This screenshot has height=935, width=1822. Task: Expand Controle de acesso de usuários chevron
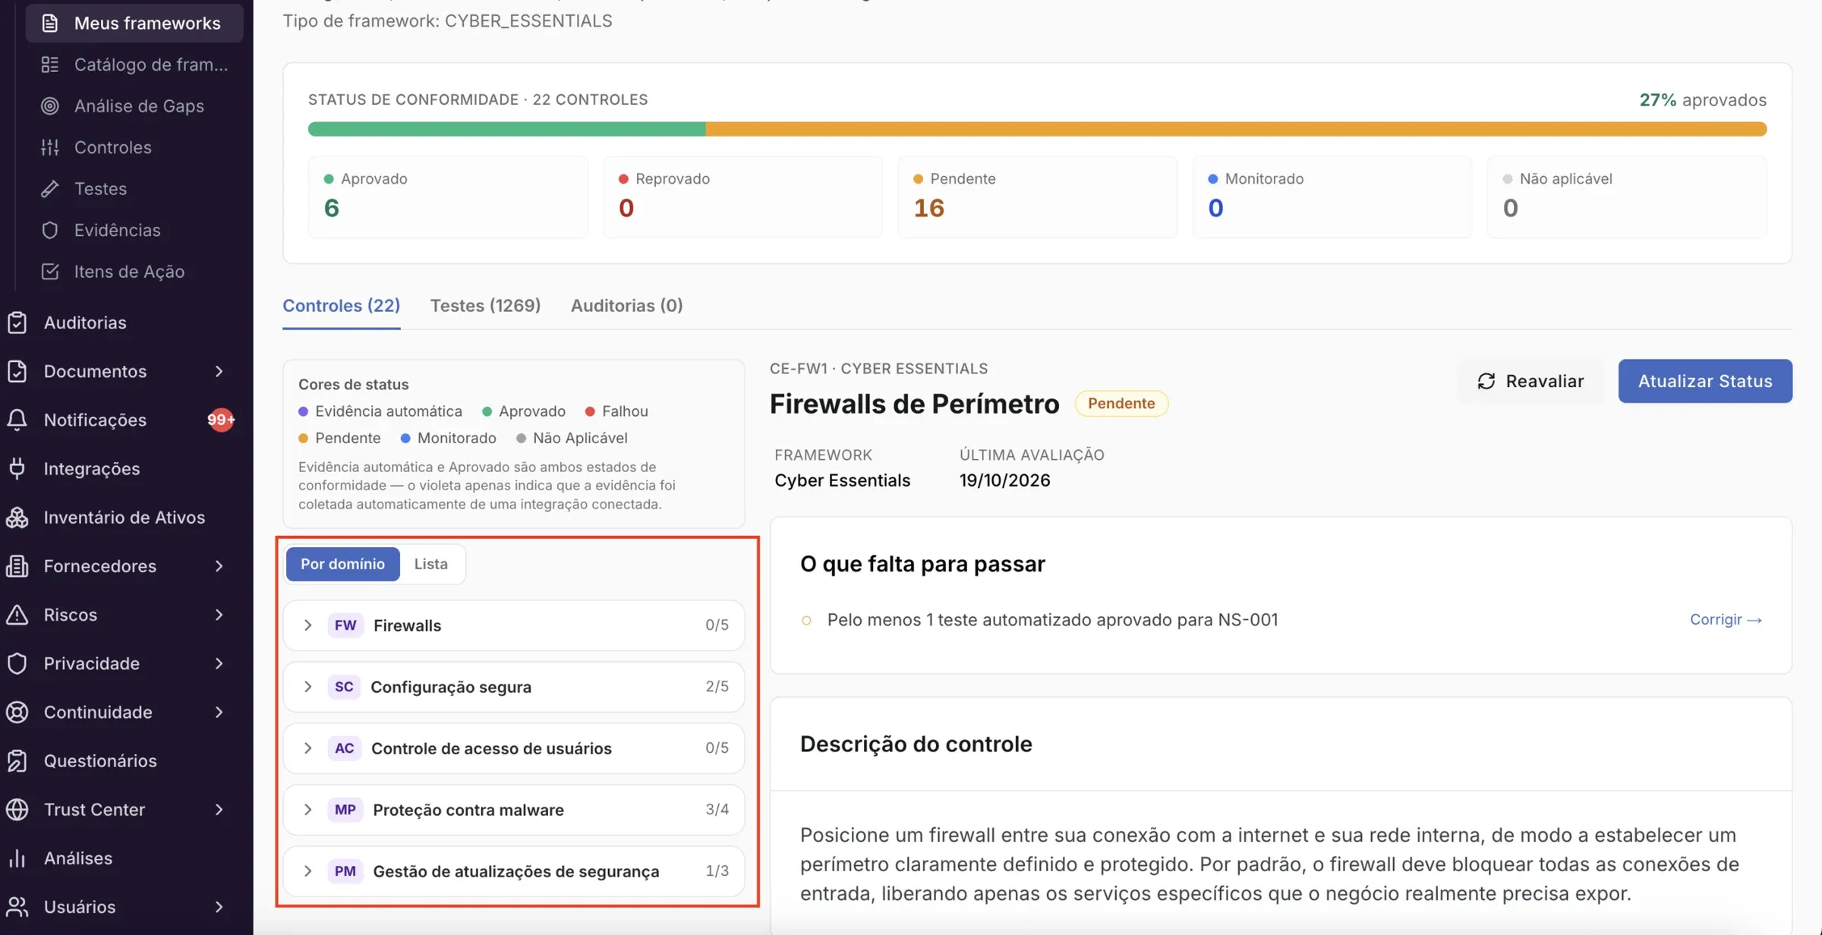pos(307,748)
